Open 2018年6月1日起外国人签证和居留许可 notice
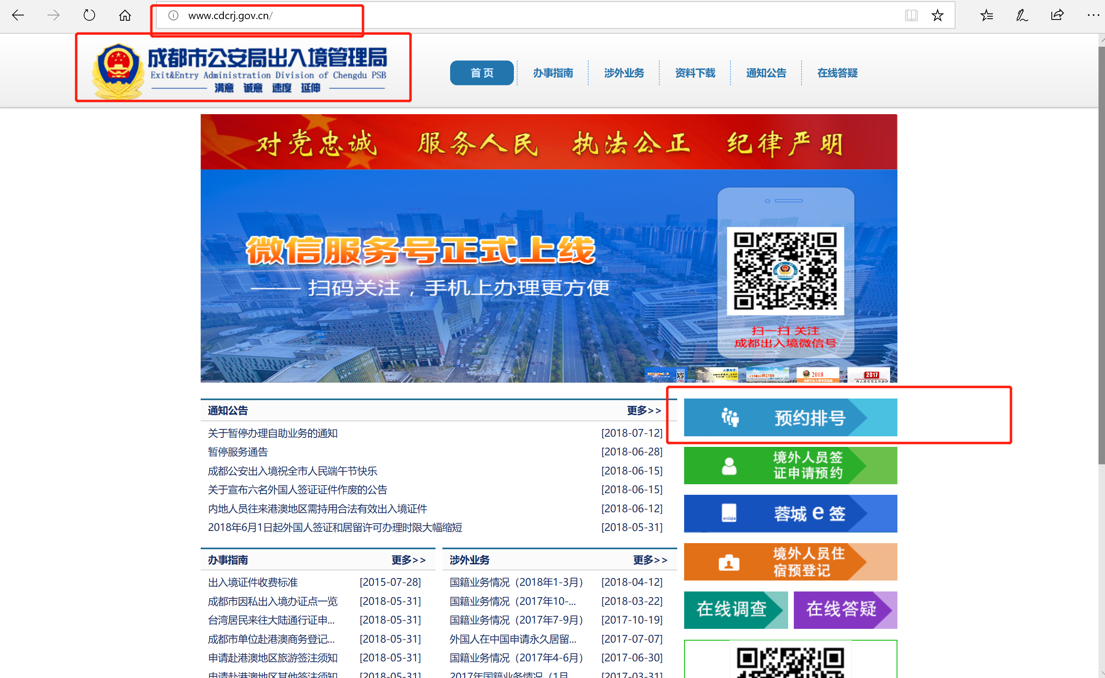 point(335,527)
